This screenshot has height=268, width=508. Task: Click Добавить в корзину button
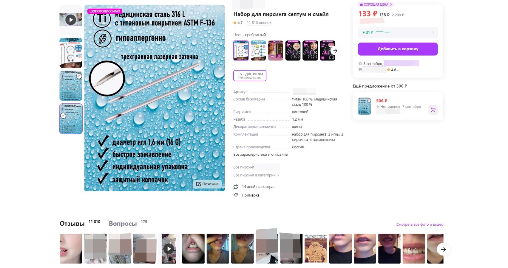click(x=398, y=49)
